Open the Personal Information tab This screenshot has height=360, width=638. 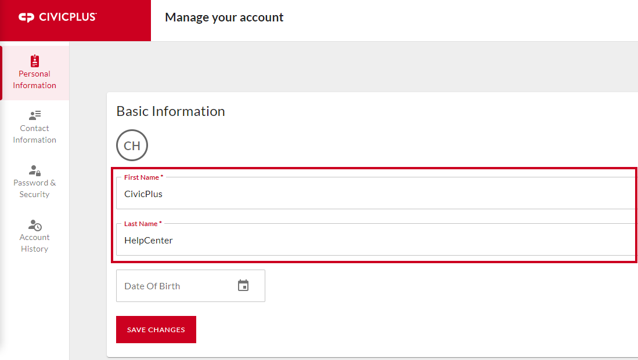click(x=35, y=73)
